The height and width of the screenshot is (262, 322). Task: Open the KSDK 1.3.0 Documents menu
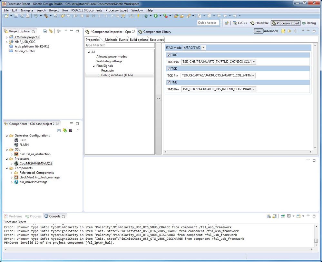pos(87,10)
